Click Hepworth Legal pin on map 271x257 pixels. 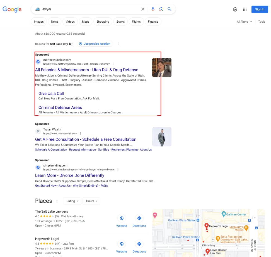[206, 226]
